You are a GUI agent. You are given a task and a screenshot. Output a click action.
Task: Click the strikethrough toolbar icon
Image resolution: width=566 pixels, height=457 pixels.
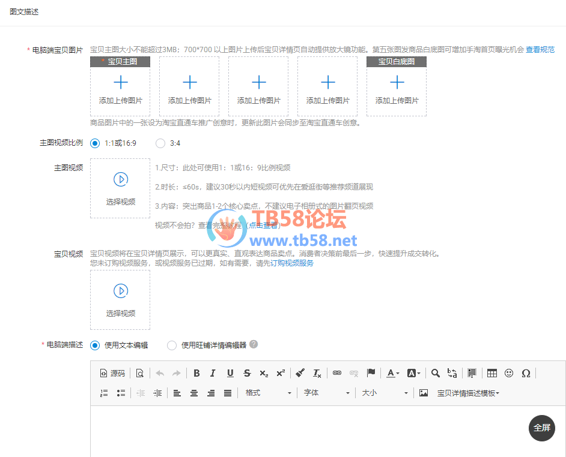click(x=247, y=373)
